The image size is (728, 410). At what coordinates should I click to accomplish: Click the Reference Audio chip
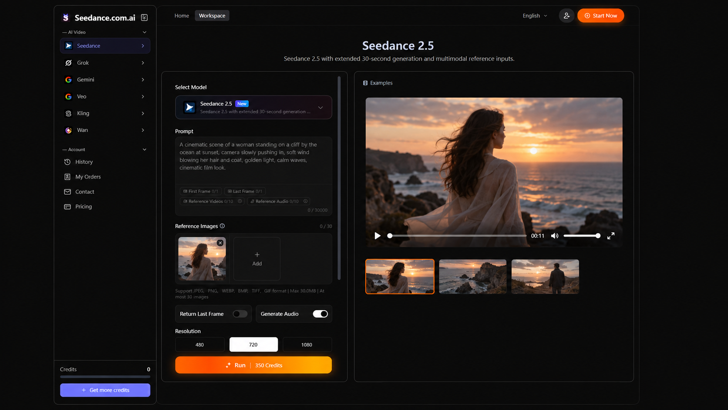(279, 201)
